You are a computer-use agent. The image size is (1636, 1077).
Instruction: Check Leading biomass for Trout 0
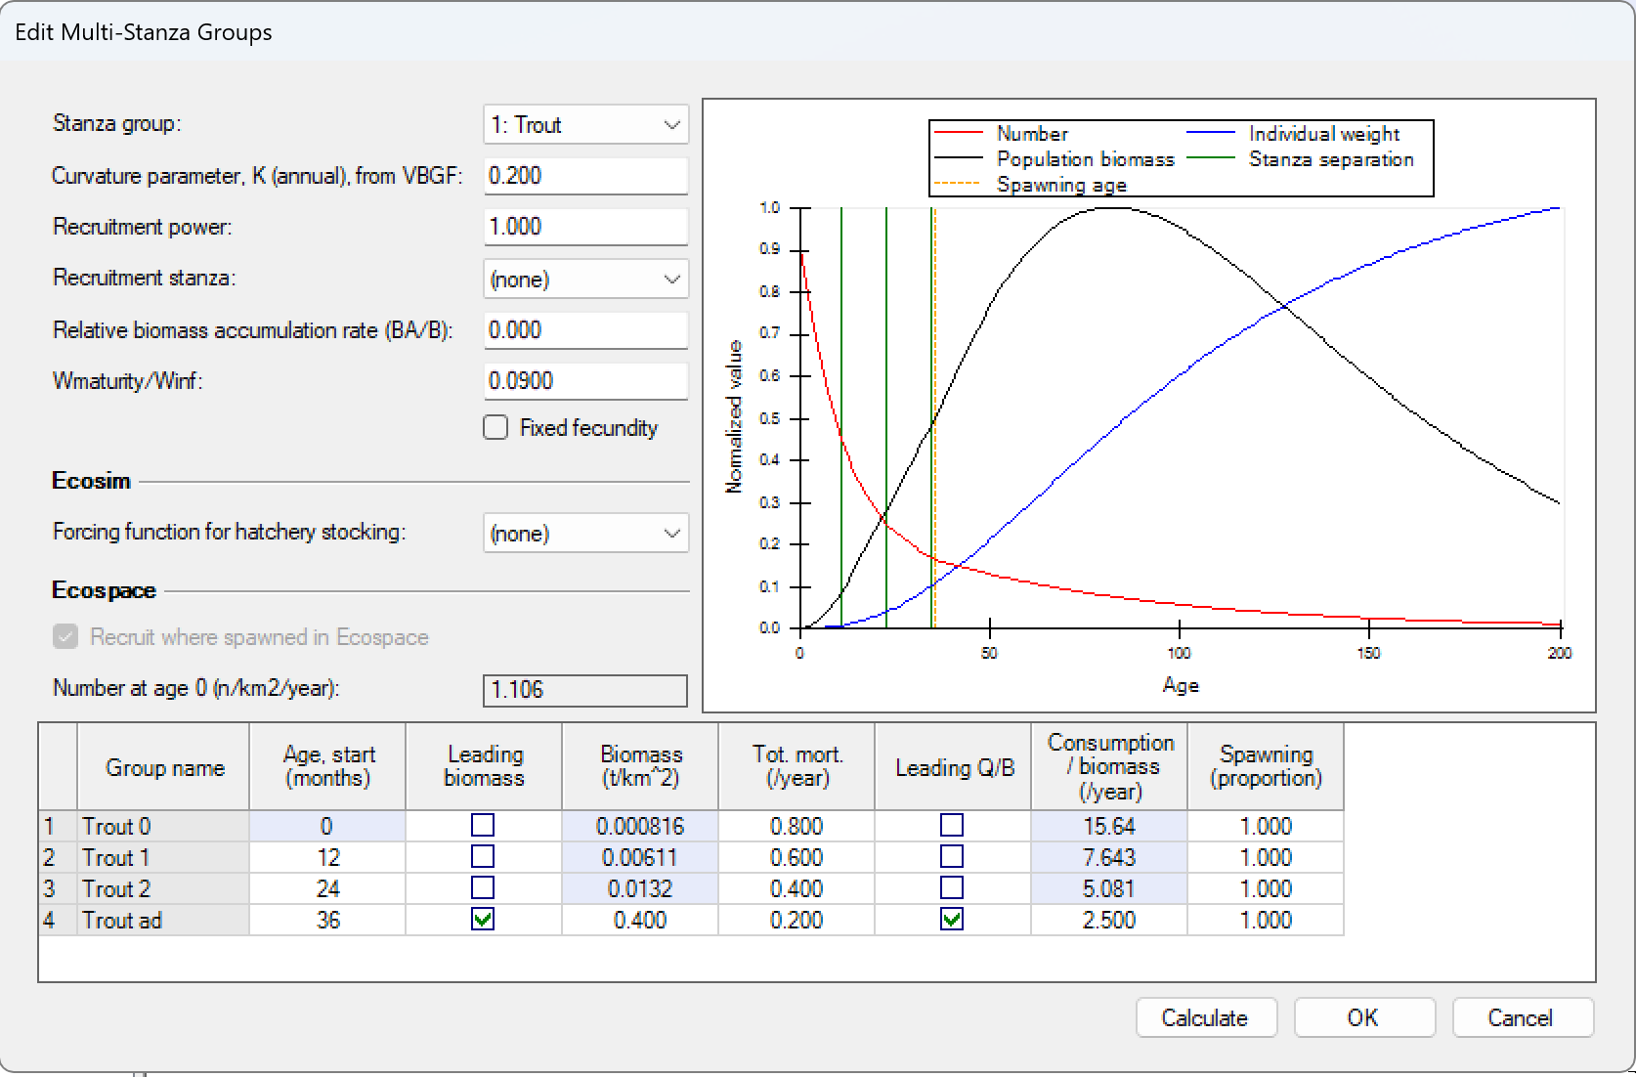(483, 826)
